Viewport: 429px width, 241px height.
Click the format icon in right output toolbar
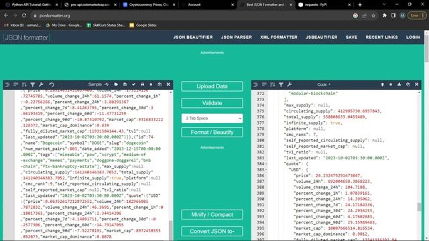point(255,85)
